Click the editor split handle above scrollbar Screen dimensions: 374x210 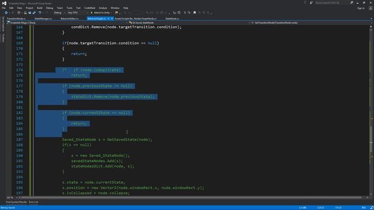click(371, 27)
